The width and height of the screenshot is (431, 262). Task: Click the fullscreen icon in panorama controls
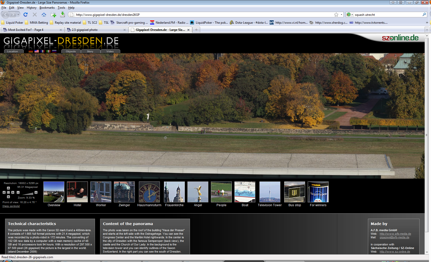(x=8, y=192)
